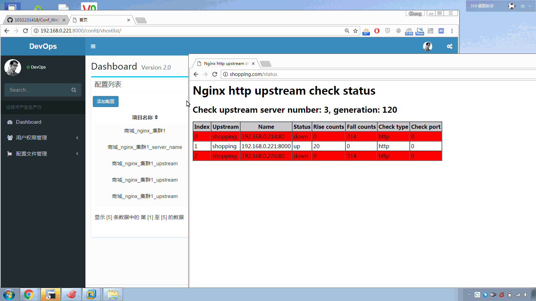Click the user avatar in sidebar panel
This screenshot has height=301, width=536.
tap(13, 68)
